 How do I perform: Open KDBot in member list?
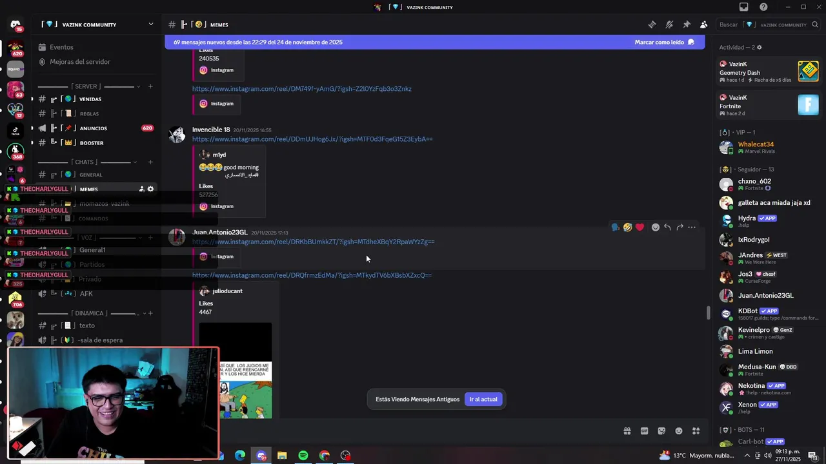click(x=768, y=314)
